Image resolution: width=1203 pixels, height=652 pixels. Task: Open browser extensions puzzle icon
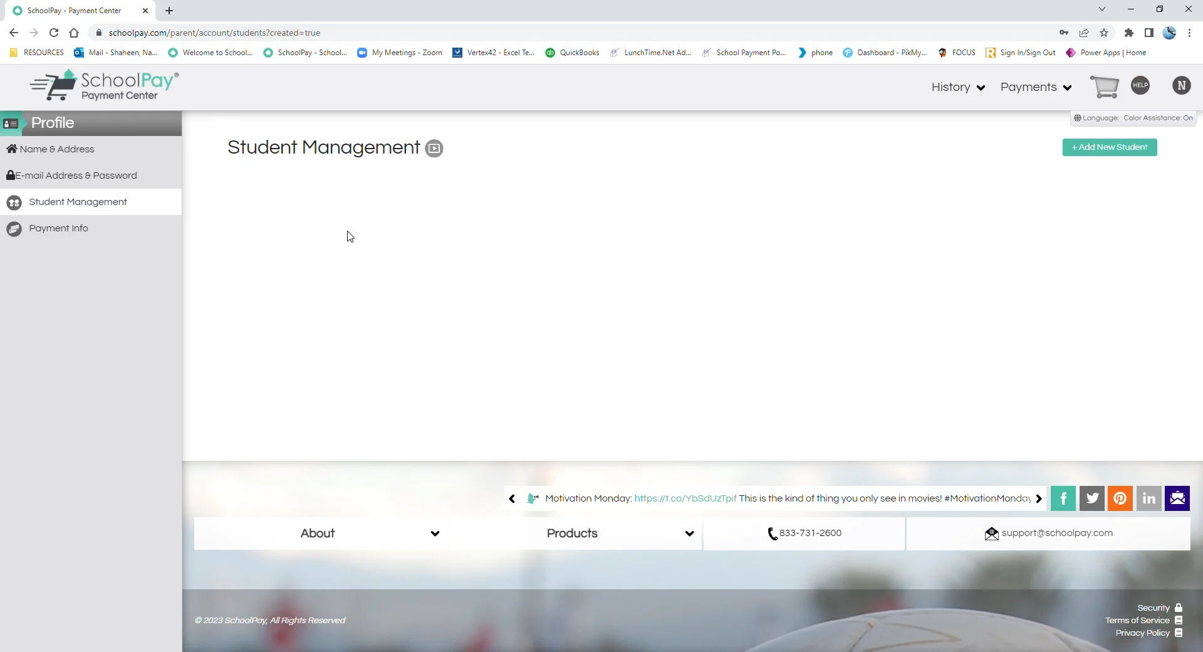(1129, 33)
